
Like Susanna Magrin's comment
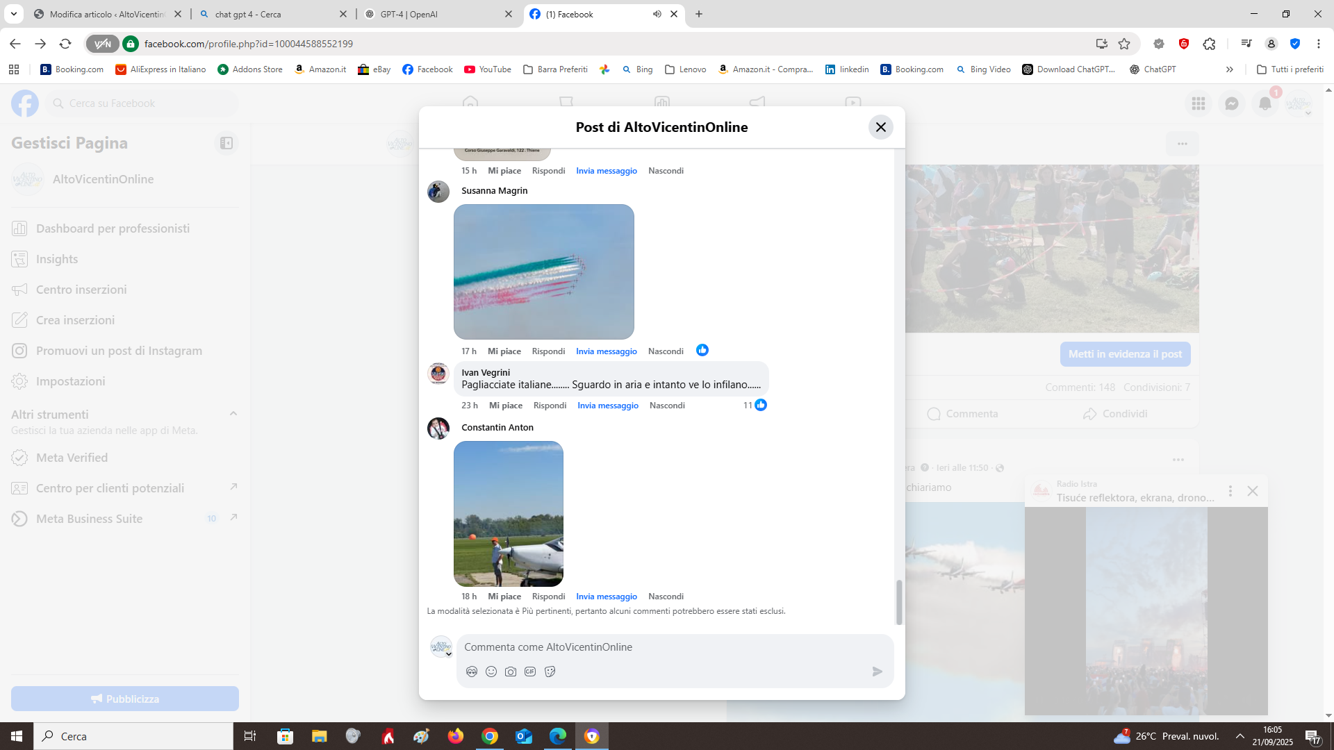(504, 351)
